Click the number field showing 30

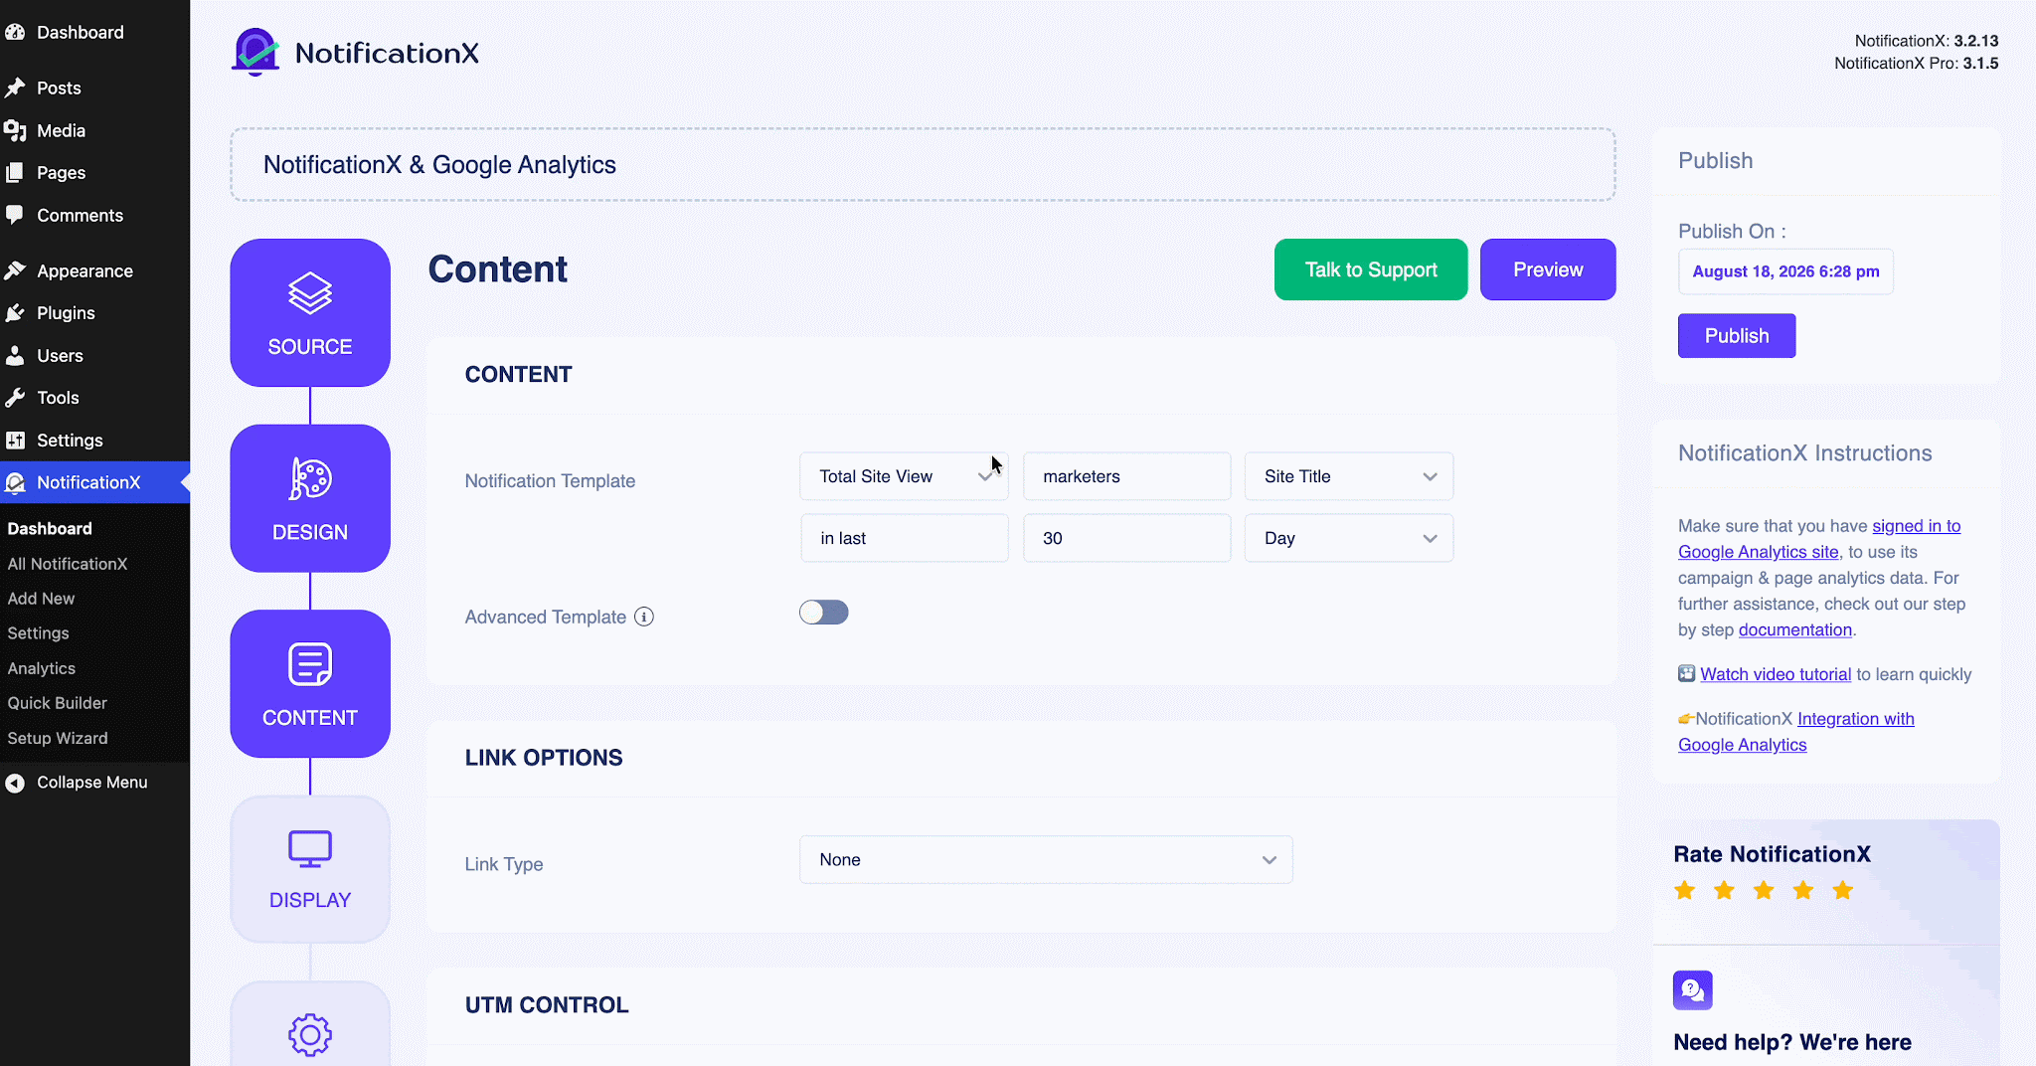point(1127,538)
